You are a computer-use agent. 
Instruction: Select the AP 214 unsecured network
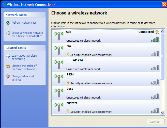tap(106, 65)
